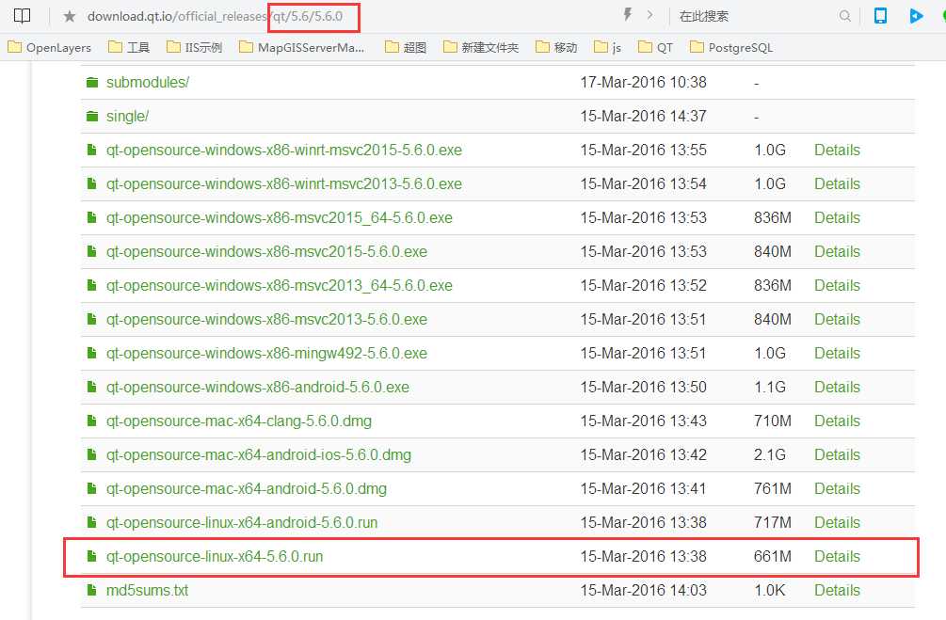Image resolution: width=946 pixels, height=620 pixels.
Task: Download qt-opensource-windows-x86-msvc2013_64-5.6.0.exe
Action: (280, 285)
